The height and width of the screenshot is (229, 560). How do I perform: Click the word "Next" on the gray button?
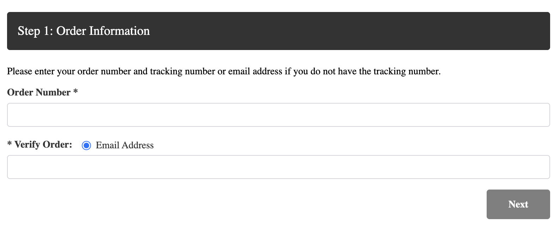518,204
